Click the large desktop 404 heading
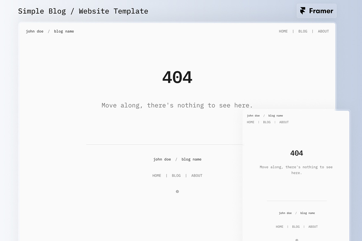This screenshot has width=362, height=241. (x=177, y=77)
